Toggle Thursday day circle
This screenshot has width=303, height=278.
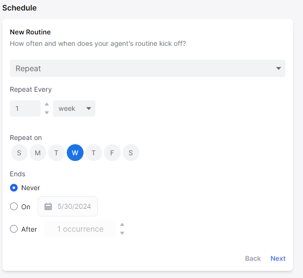pyautogui.click(x=94, y=153)
